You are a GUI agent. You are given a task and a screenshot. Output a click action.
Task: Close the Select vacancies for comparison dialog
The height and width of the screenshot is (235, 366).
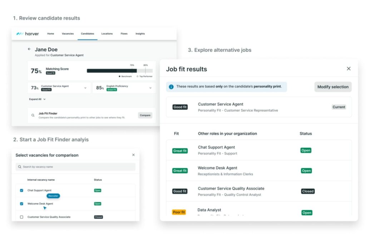(x=133, y=155)
